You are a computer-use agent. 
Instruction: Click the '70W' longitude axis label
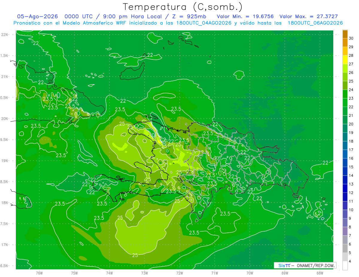click(250, 273)
